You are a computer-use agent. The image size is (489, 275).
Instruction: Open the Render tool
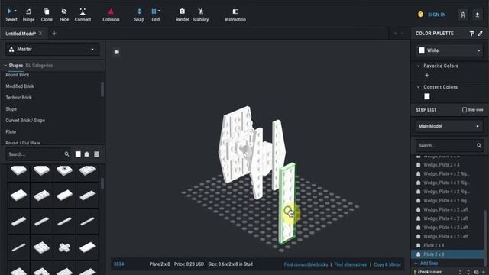coord(182,15)
